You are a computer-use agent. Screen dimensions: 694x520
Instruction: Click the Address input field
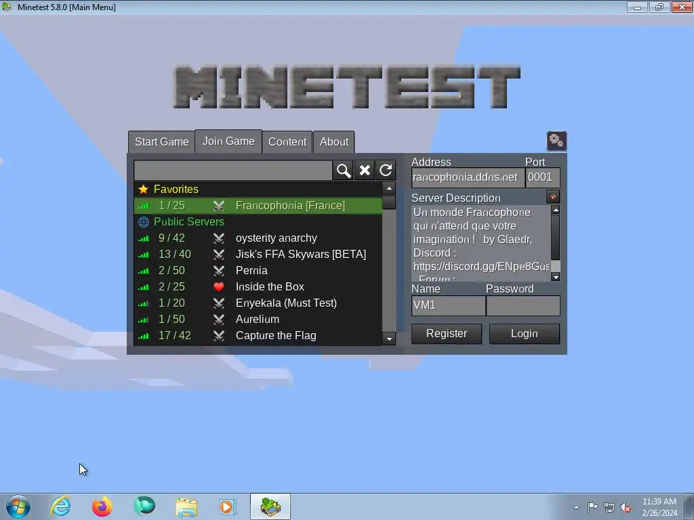(468, 177)
